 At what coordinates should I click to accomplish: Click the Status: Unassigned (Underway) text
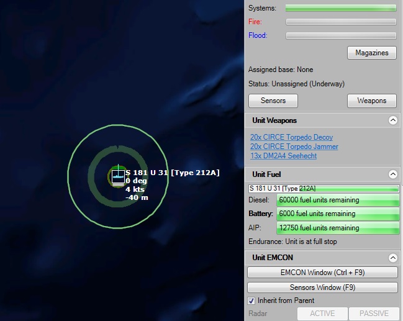(x=296, y=84)
